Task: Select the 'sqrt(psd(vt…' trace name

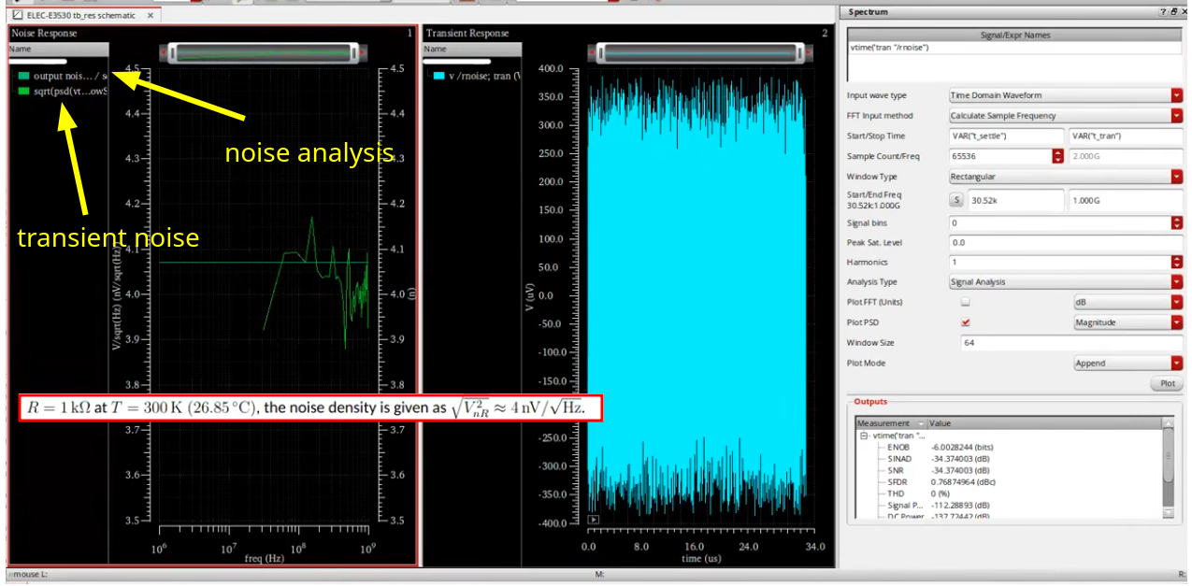Action: pyautogui.click(x=70, y=91)
